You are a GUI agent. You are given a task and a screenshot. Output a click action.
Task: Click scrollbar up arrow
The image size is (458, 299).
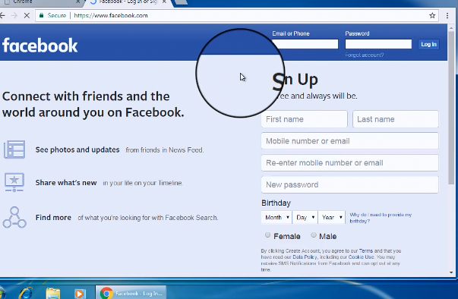tap(451, 27)
